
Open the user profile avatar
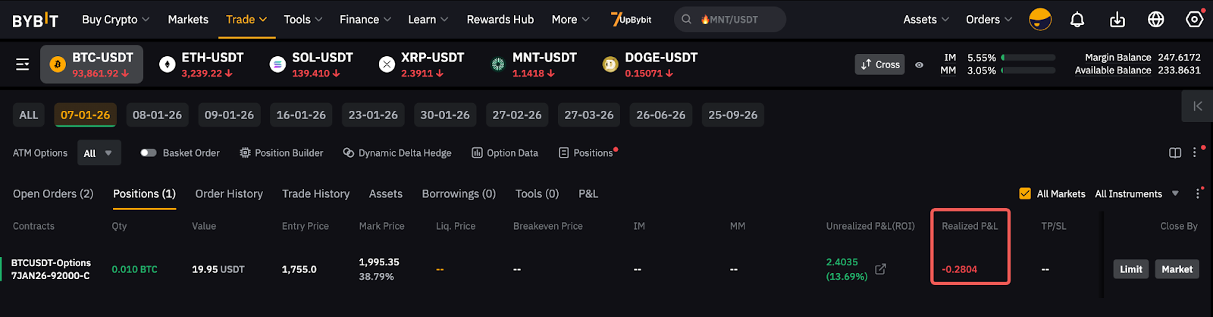(x=1040, y=20)
